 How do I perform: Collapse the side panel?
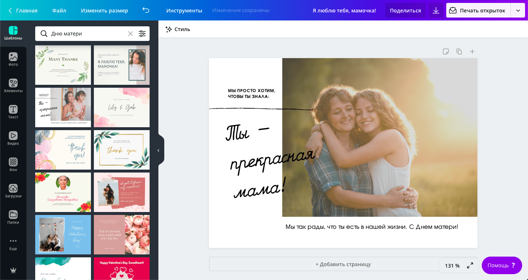[158, 150]
